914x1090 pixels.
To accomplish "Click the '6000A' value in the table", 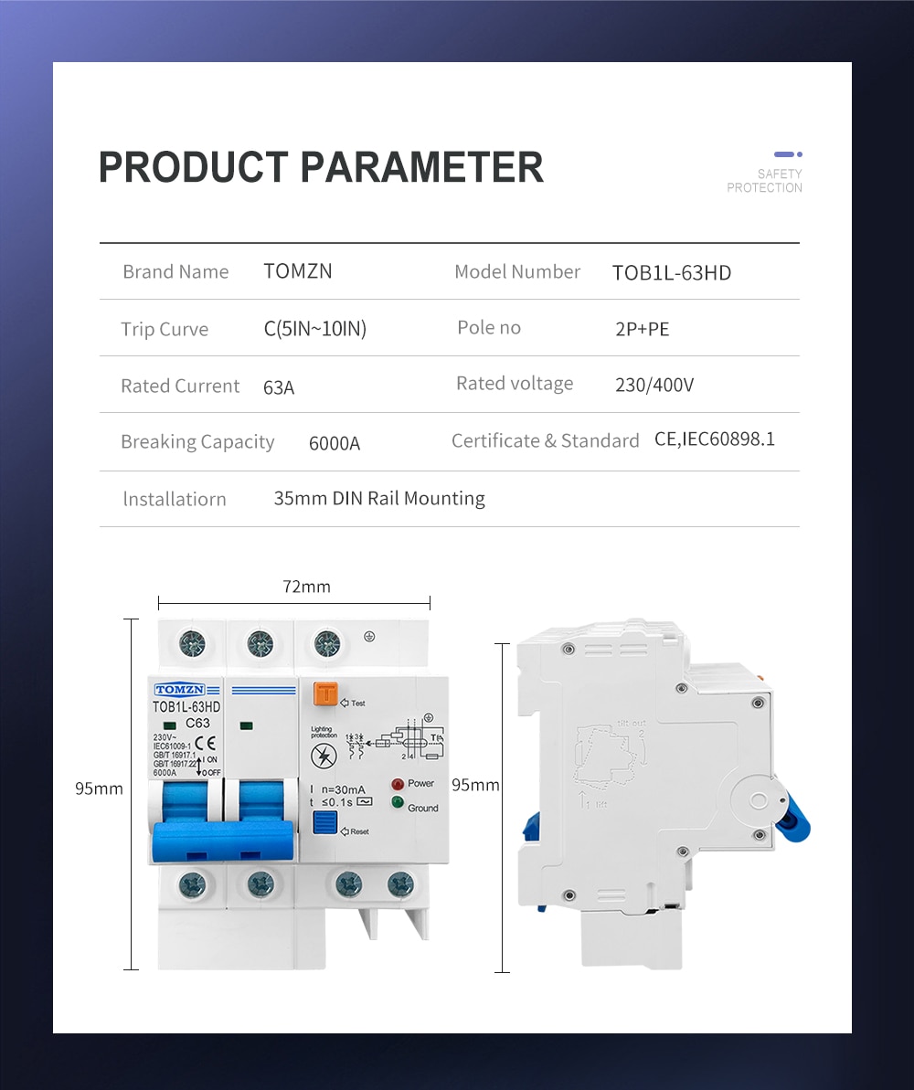I will click(335, 443).
